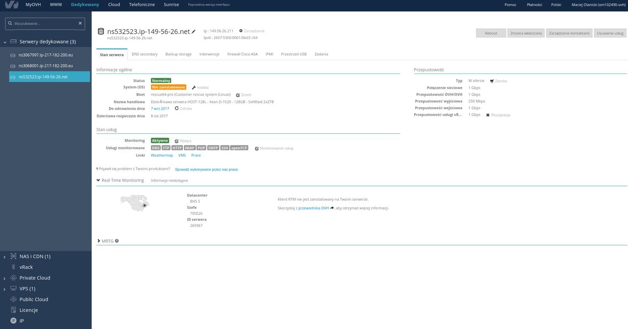Switch to the Firewall Cisco ASA tab
Viewport: 628px width, 329px height.
tap(242, 54)
